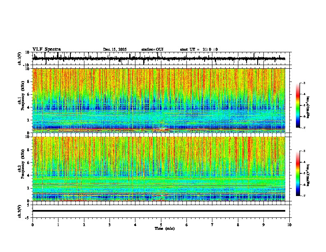Click the black ch.3 signal line
The image size is (326, 252).
pos(159,211)
